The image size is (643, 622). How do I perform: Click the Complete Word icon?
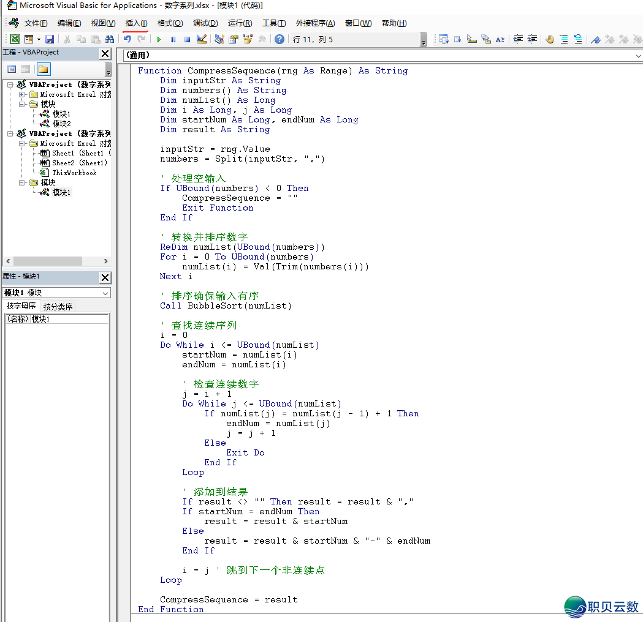tap(500, 39)
